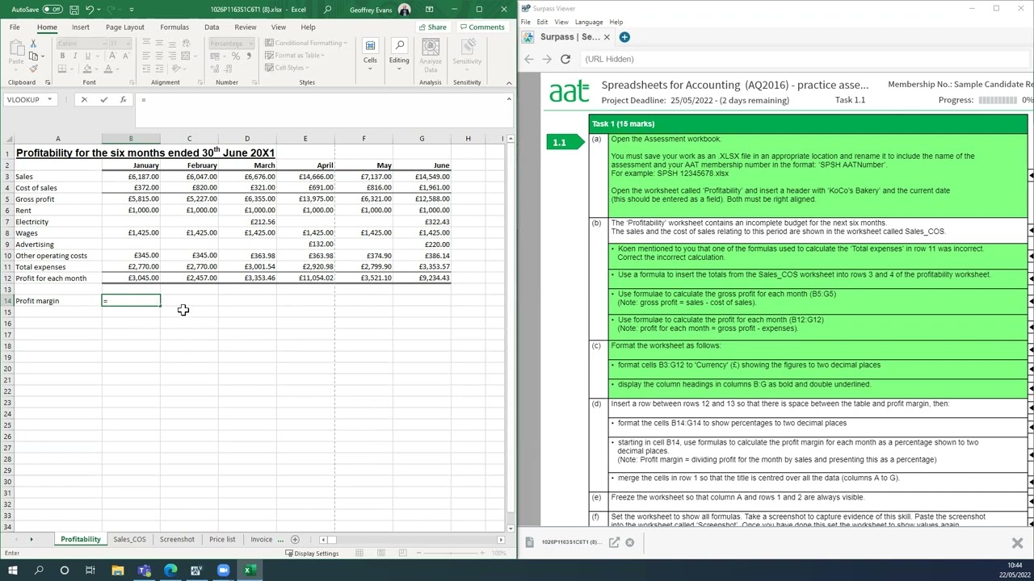Open File Explorer from the taskbar
1034x581 pixels.
point(117,571)
